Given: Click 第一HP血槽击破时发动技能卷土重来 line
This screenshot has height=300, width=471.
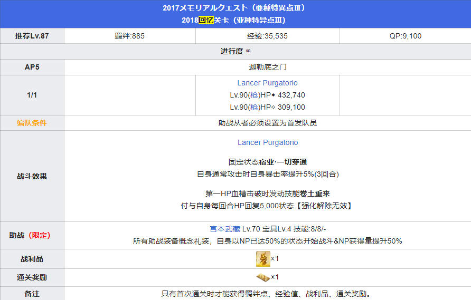Looking at the screenshot, I should pyautogui.click(x=268, y=193).
